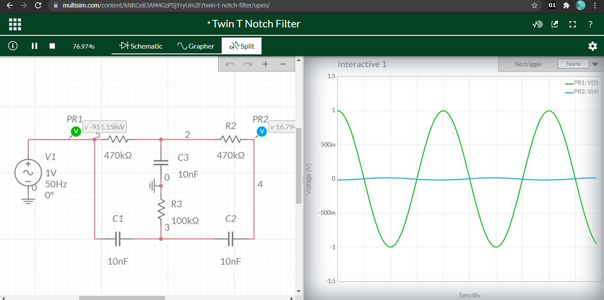This screenshot has height=300, width=604.
Task: Zoom in on schematic with plus
Action: [x=265, y=64]
